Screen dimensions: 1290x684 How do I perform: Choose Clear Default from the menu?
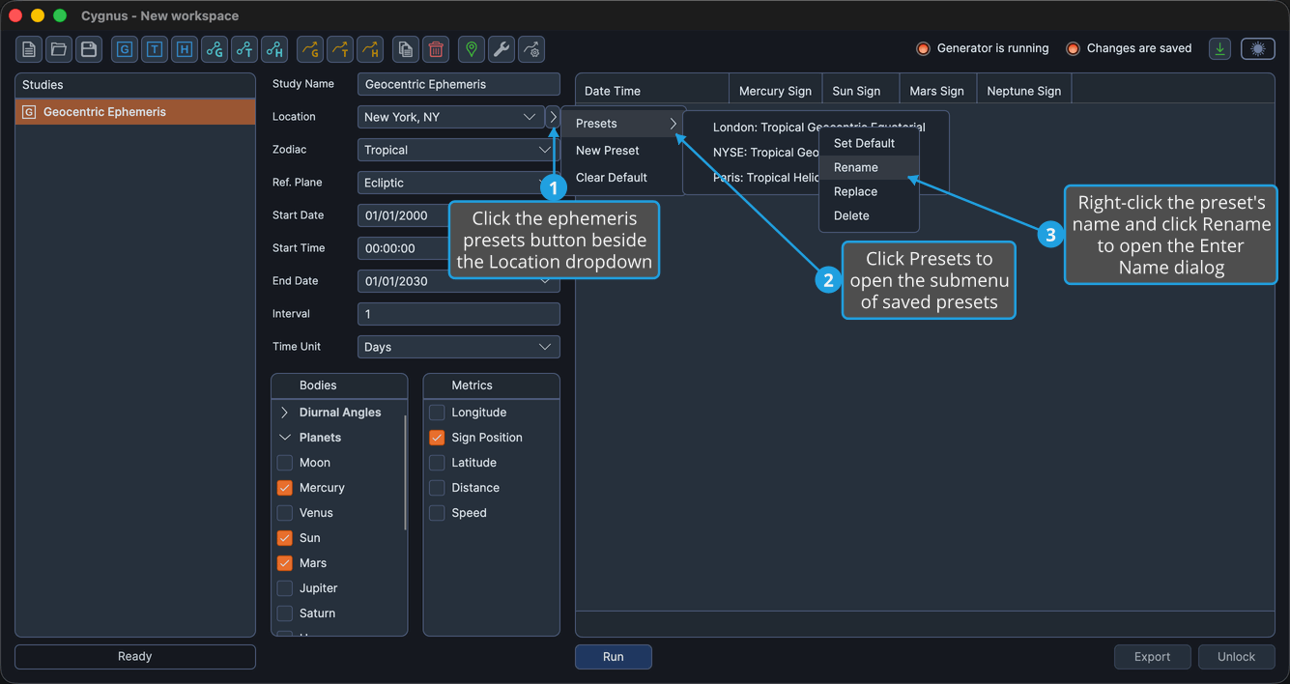pos(624,178)
